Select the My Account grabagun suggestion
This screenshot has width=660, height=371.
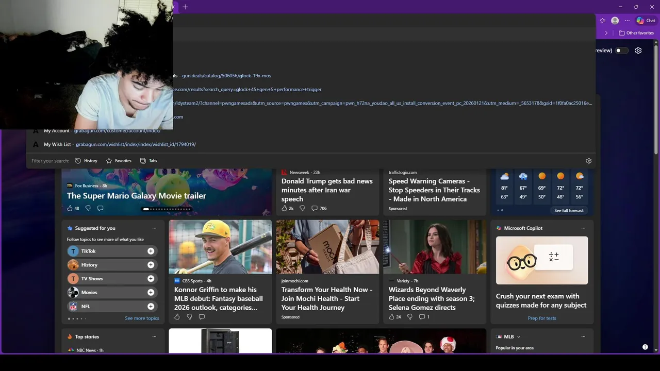point(311,131)
